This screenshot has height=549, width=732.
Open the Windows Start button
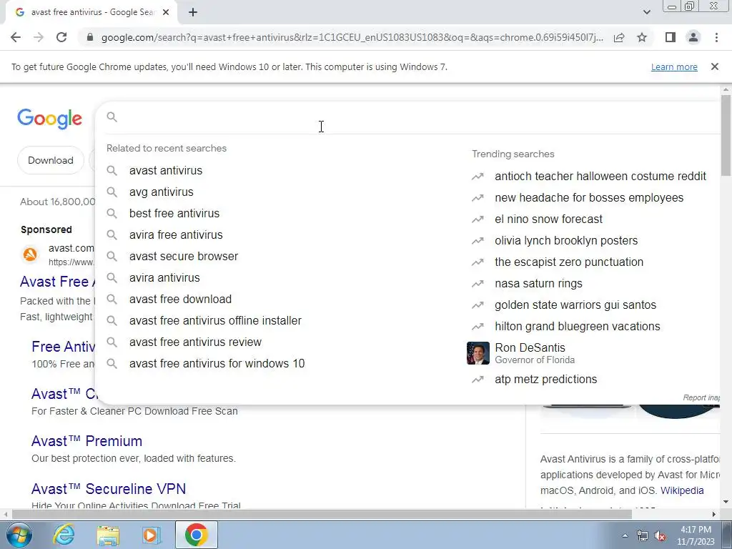click(19, 535)
